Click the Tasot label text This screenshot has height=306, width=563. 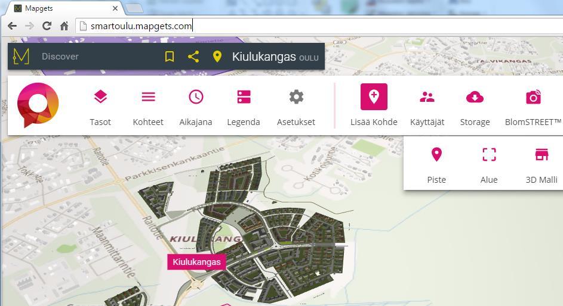click(100, 122)
